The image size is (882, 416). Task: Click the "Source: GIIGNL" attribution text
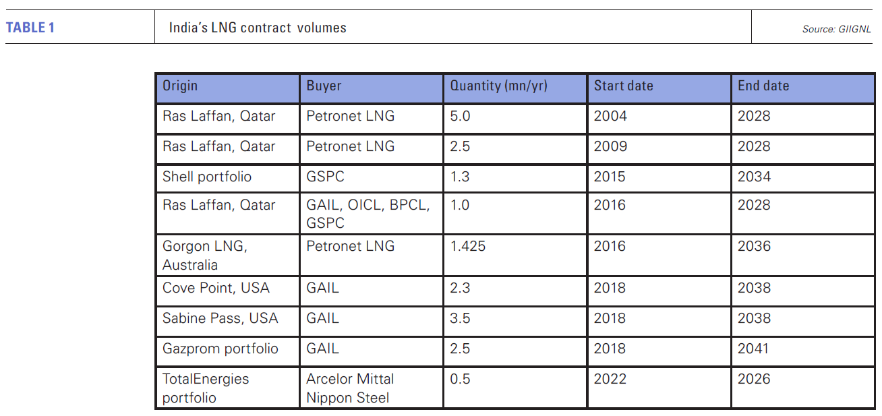[x=836, y=29]
